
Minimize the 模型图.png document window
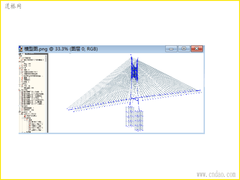click(x=171, y=49)
